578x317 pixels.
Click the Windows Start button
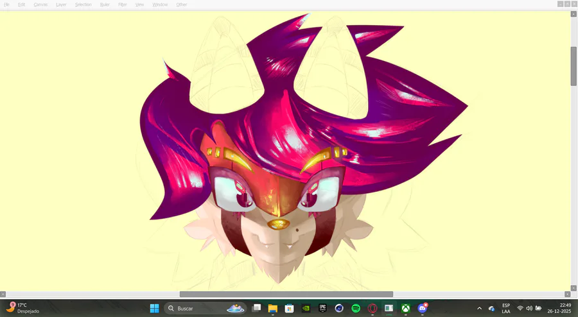click(x=154, y=308)
